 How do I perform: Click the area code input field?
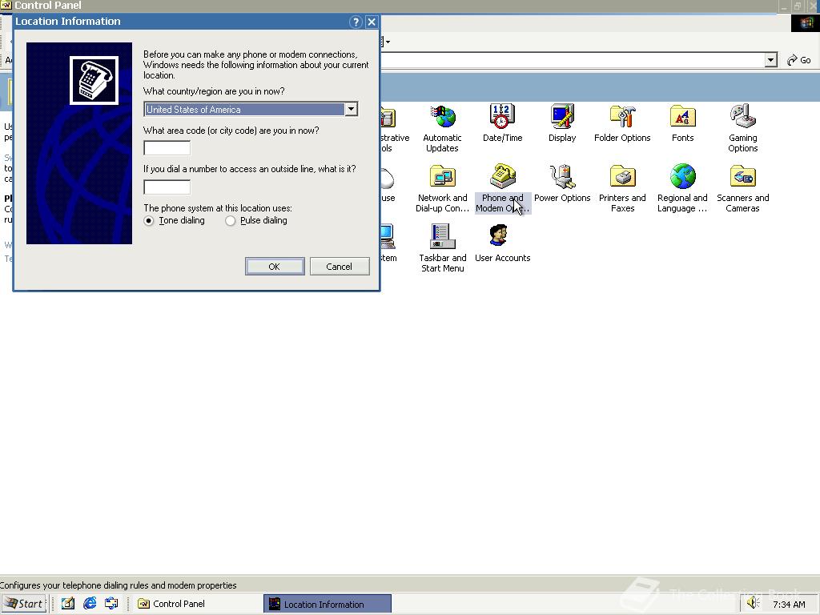point(167,148)
